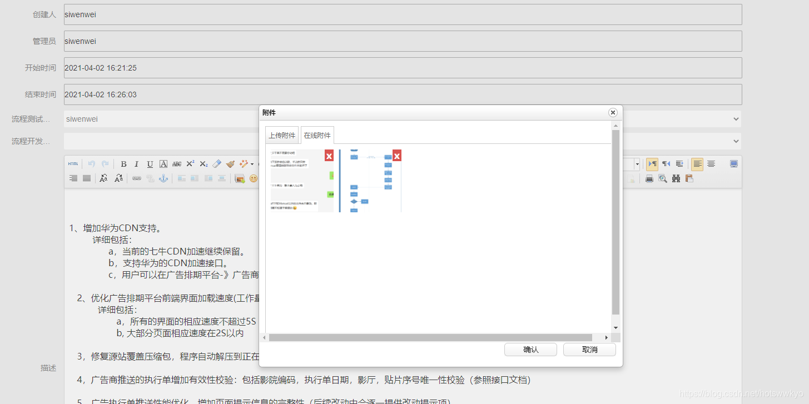Clear formatting with the eraser icon
Viewport: 809px width, 404px height.
[x=216, y=163]
